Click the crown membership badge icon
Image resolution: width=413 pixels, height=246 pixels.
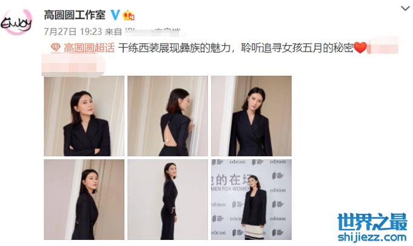pyautogui.click(x=129, y=15)
